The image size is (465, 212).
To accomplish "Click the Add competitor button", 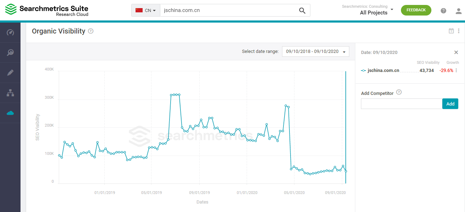I will 450,104.
